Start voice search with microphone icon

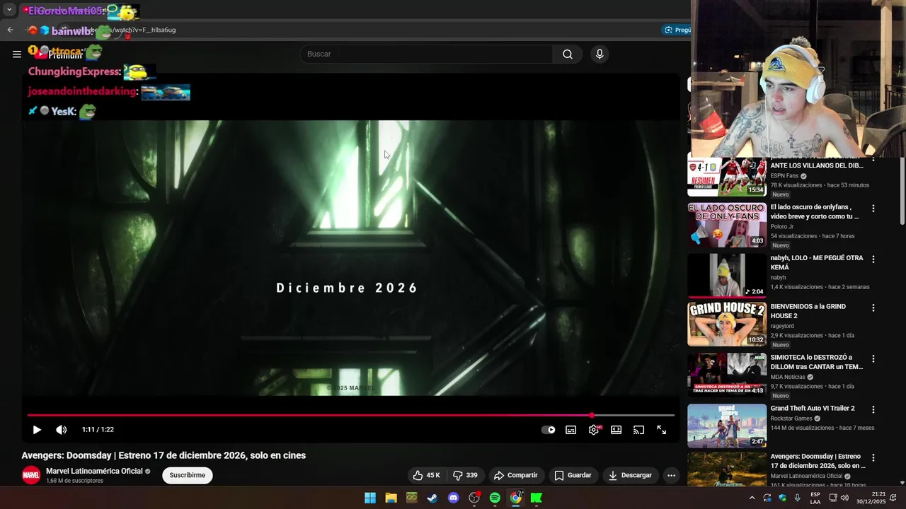(600, 54)
